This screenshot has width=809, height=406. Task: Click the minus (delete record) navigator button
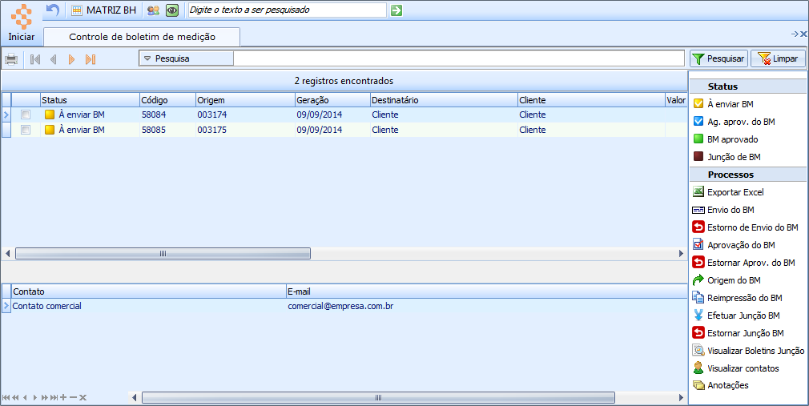click(x=73, y=397)
